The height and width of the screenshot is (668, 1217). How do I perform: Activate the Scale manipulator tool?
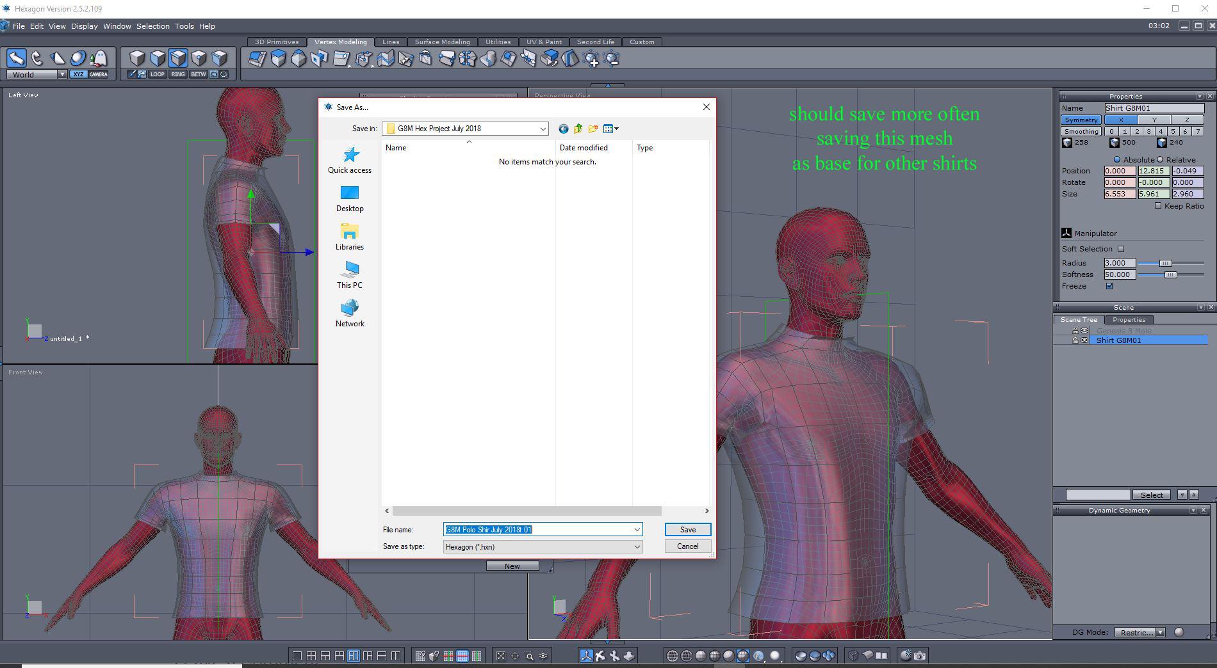[x=58, y=58]
